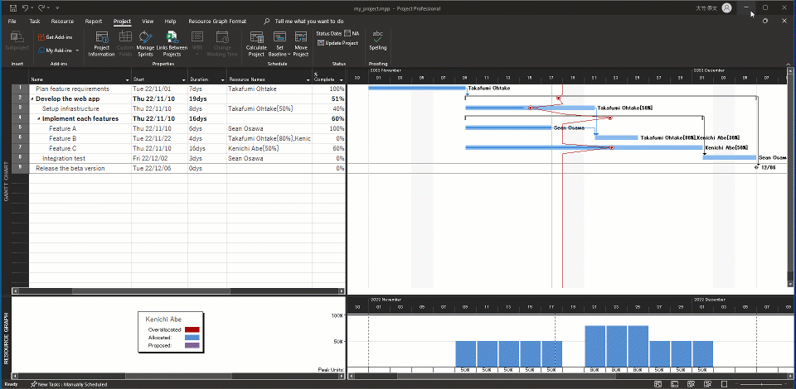796x389 pixels.
Task: Click the zoom slider in the status bar
Action: 760,385
